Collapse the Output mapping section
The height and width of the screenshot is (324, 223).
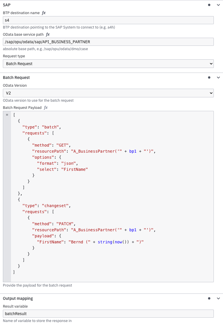(x=218, y=298)
